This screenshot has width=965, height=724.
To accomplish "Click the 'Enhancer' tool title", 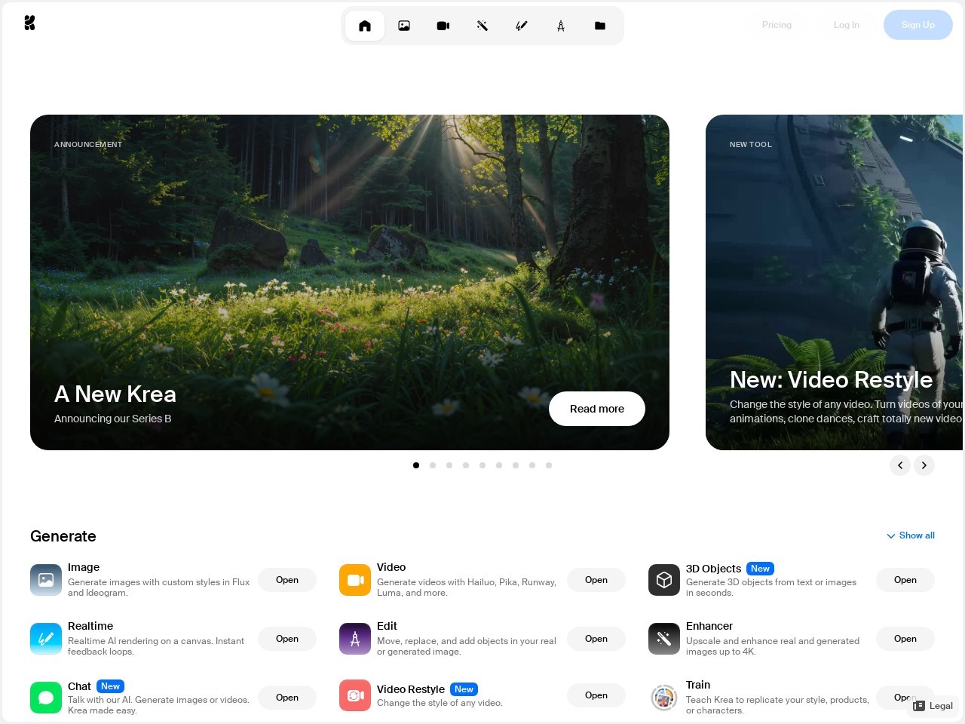I will pyautogui.click(x=709, y=626).
